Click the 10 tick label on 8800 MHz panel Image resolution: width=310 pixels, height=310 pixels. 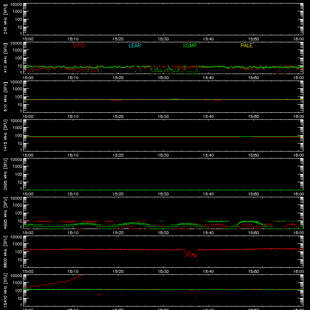[20, 260]
